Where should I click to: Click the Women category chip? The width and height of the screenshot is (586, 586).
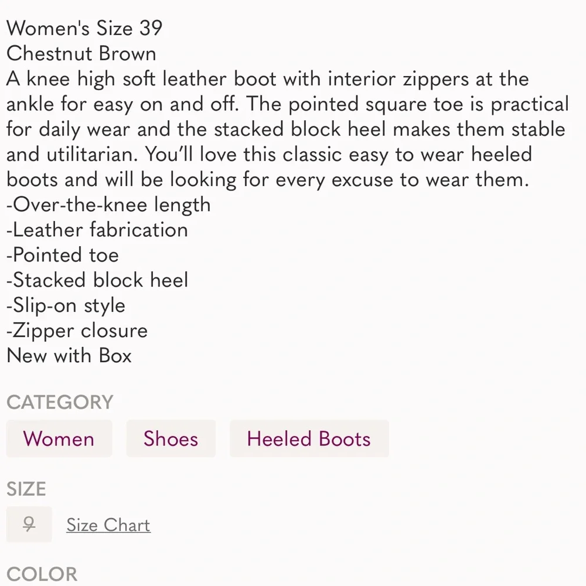click(59, 438)
